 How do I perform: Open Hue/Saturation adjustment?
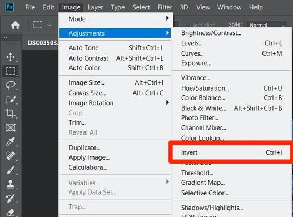click(232, 88)
